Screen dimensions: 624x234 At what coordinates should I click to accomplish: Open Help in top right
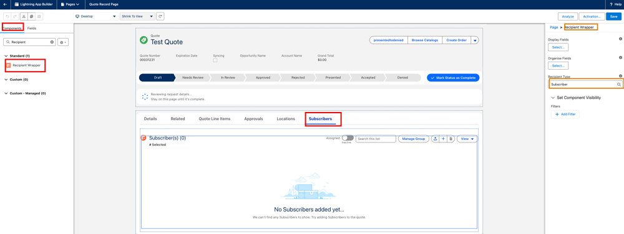(x=615, y=4)
